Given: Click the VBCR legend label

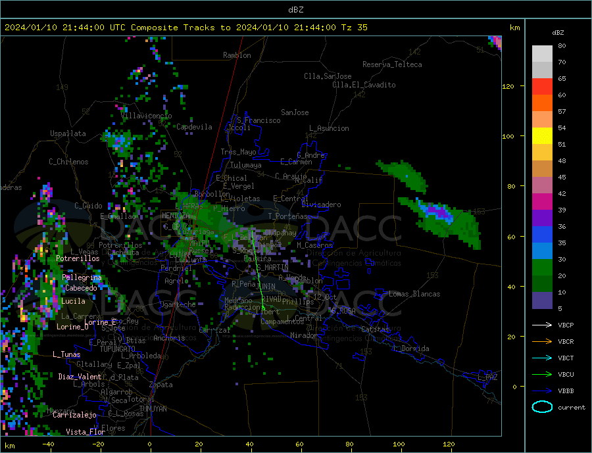Looking at the screenshot, I should click(566, 342).
